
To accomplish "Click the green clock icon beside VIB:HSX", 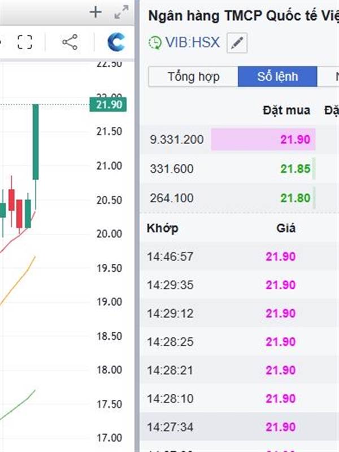I will click(155, 43).
